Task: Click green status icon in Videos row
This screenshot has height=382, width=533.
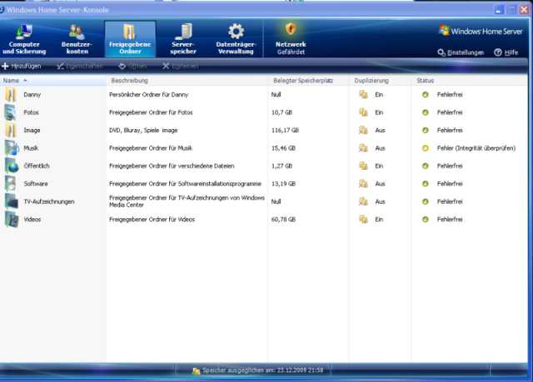Action: point(426,220)
